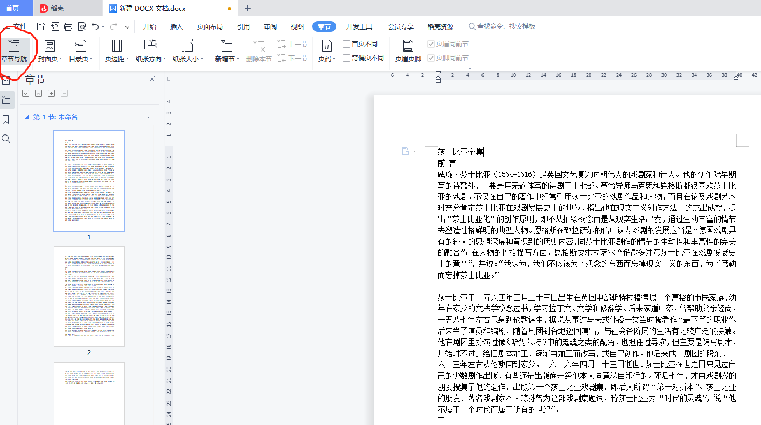Enable the 奇偶页不同 checkbox
761x425 pixels.
(346, 58)
